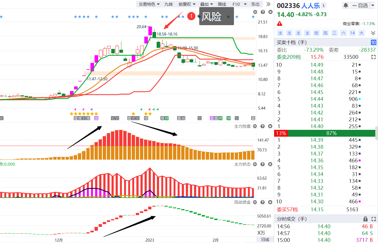Click the lock icon in 分时成交 header
The height and width of the screenshot is (243, 378).
click(x=365, y=219)
